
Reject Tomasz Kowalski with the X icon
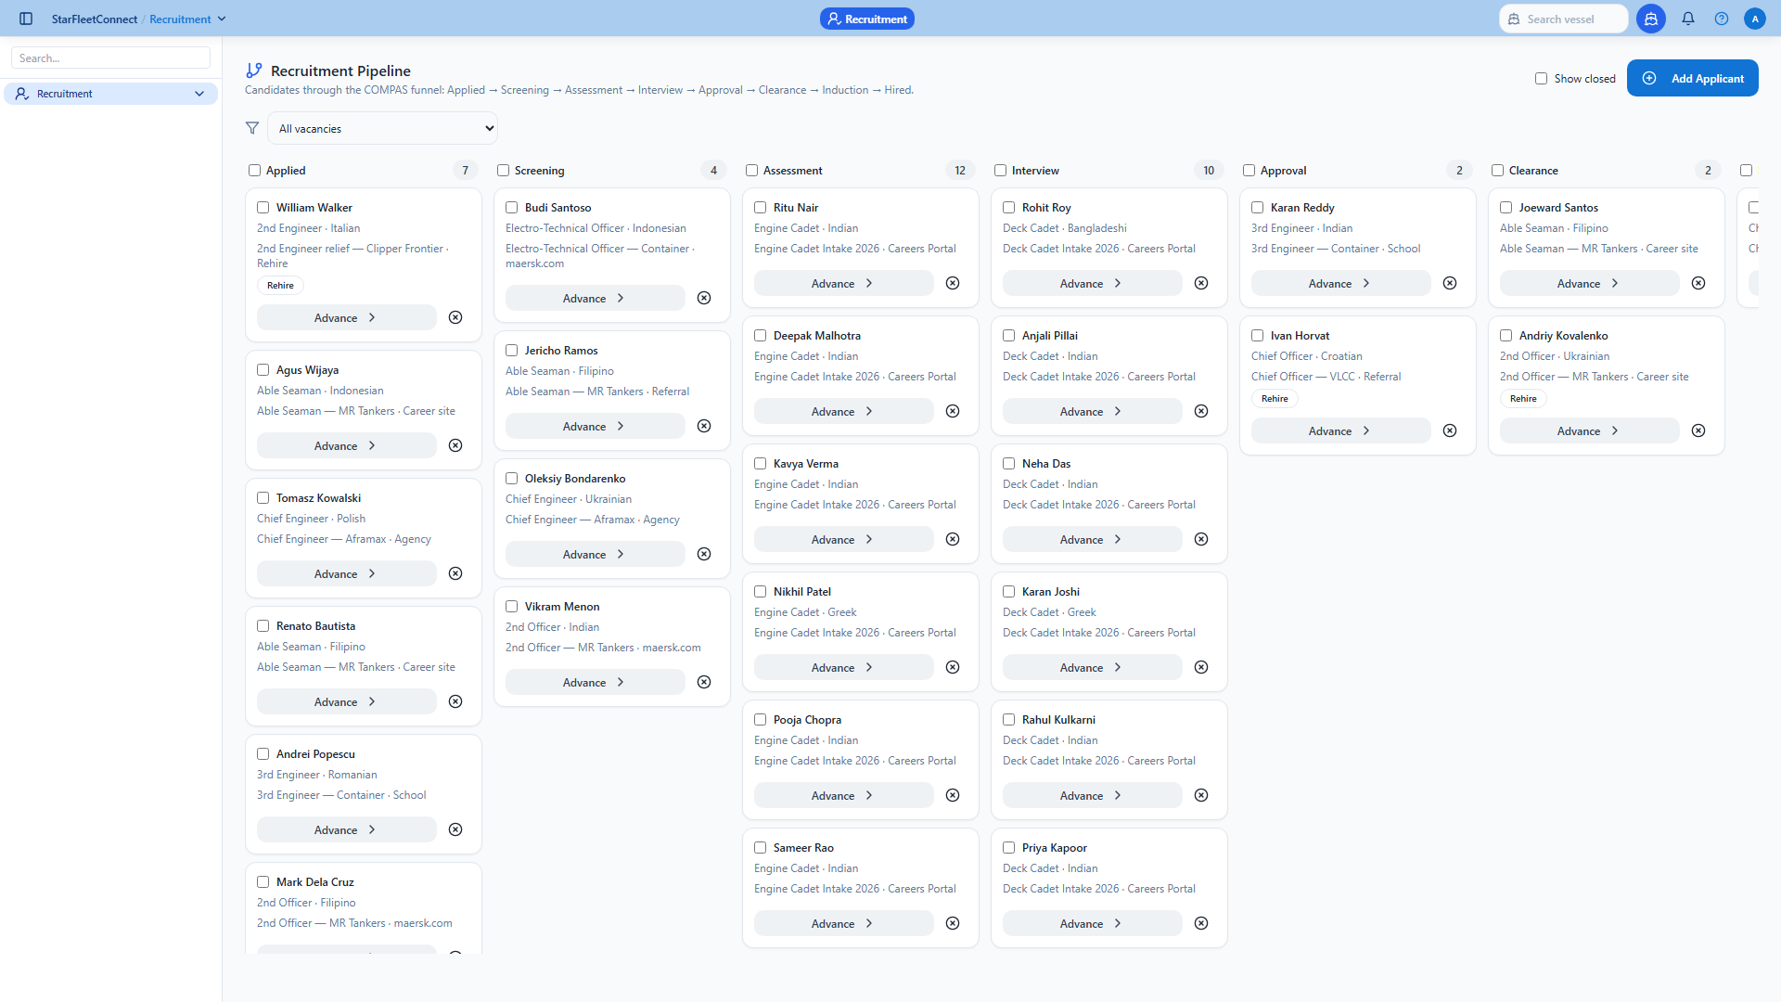click(455, 573)
